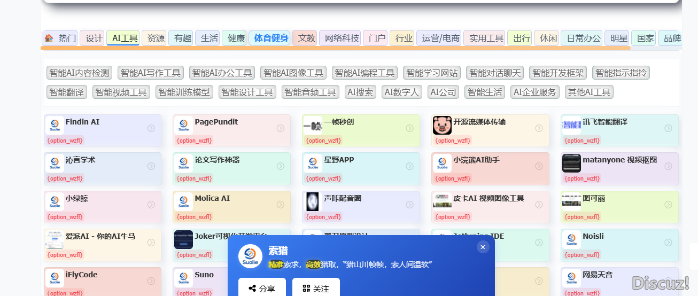Click the 皮卡AI 视频图像工具 icon
The height and width of the screenshot is (296, 698).
(x=442, y=201)
